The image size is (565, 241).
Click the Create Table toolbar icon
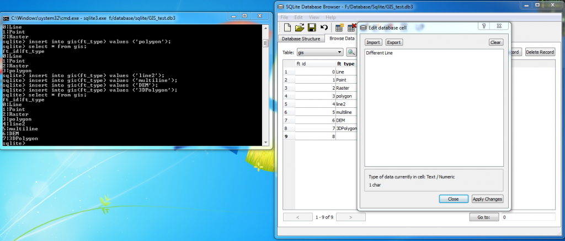[339, 28]
